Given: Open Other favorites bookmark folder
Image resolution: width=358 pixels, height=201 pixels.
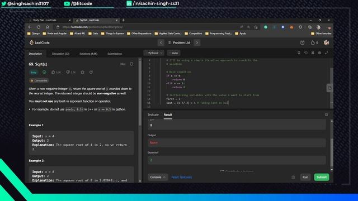Looking at the screenshot, I should tap(321, 33).
